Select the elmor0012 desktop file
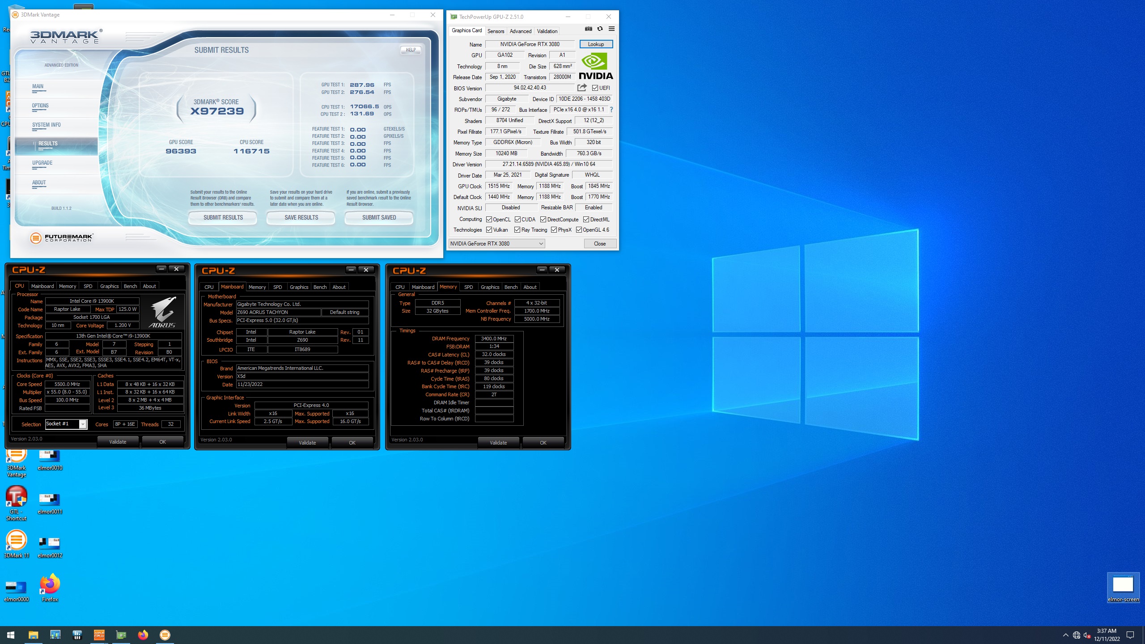Image resolution: width=1145 pixels, height=644 pixels. tap(50, 548)
